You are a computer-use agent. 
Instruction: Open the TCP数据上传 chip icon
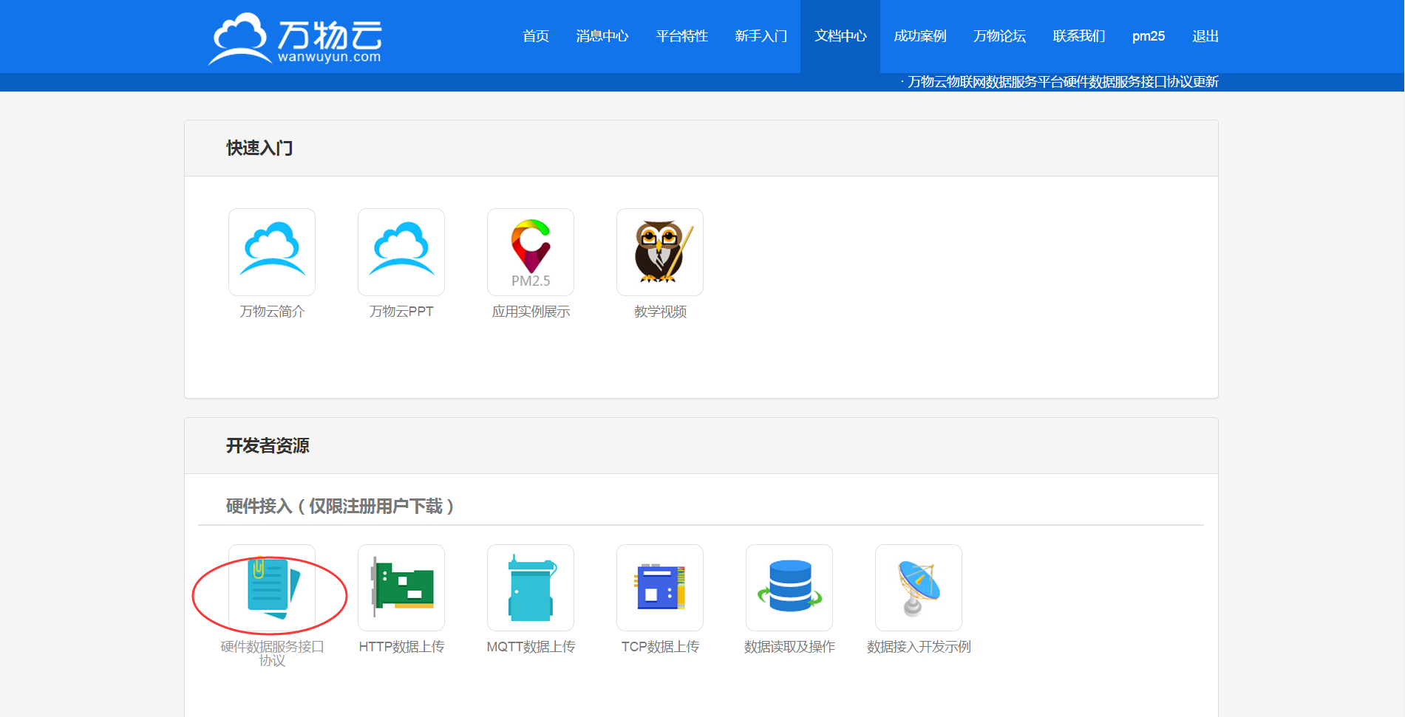(660, 588)
